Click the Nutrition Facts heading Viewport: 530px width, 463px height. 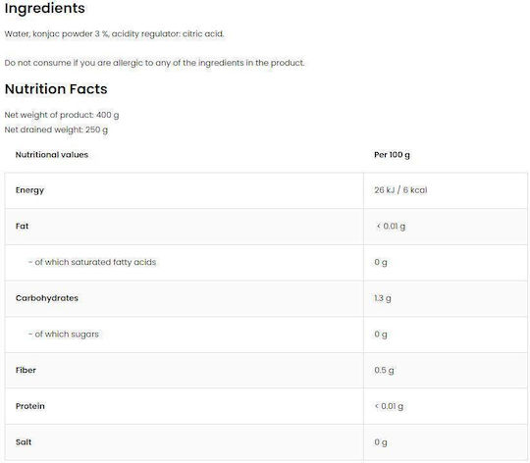pos(56,89)
